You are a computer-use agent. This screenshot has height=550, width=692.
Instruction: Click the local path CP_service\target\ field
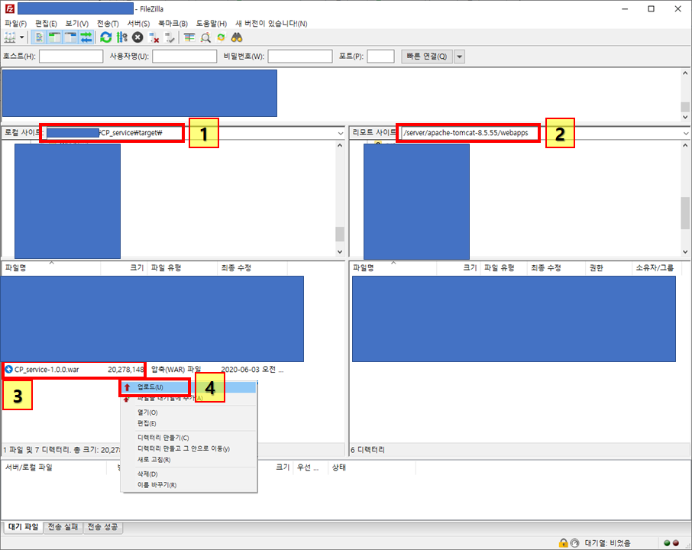pyautogui.click(x=194, y=133)
